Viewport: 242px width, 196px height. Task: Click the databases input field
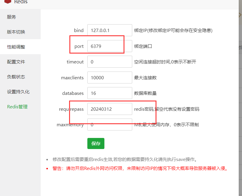pyautogui.click(x=110, y=93)
